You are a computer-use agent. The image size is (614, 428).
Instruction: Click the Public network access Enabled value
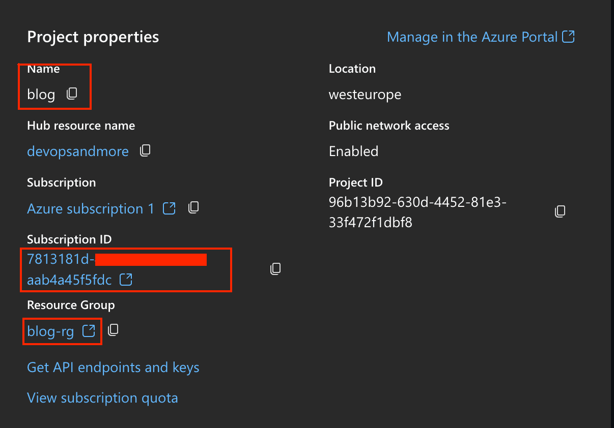point(353,150)
